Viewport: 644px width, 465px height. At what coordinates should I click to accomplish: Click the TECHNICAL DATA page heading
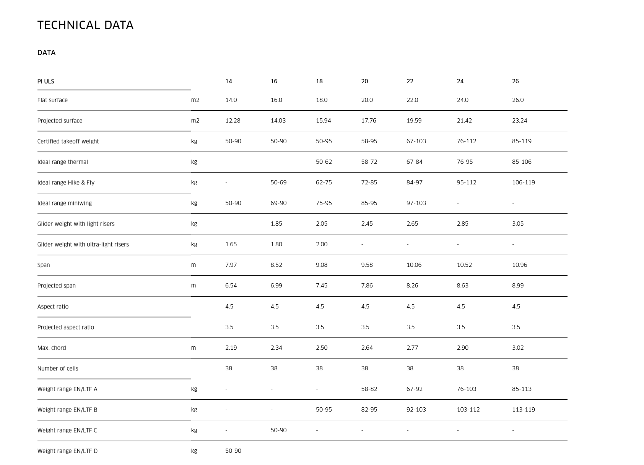click(x=85, y=25)
